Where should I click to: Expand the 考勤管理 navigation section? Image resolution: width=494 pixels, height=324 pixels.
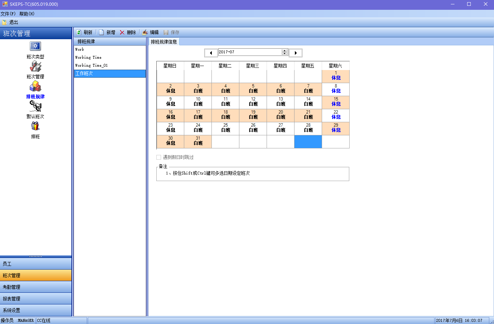pos(36,287)
